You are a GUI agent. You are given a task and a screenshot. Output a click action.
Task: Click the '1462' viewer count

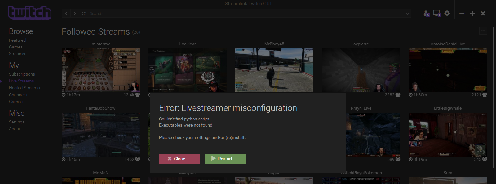pyautogui.click(x=129, y=159)
